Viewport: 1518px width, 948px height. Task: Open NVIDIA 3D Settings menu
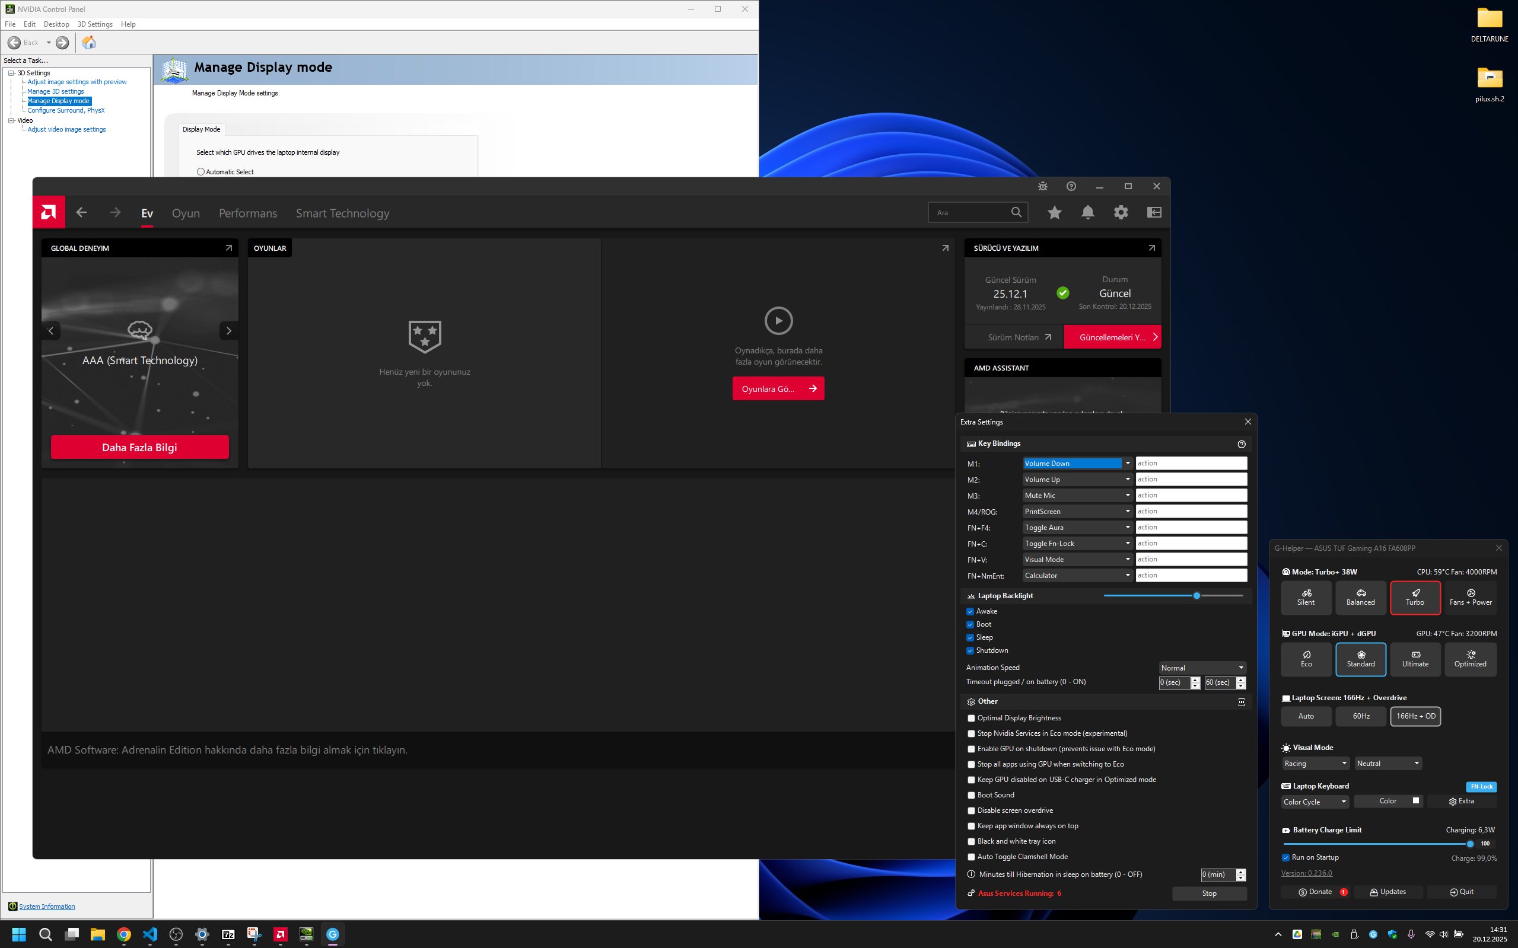95,24
